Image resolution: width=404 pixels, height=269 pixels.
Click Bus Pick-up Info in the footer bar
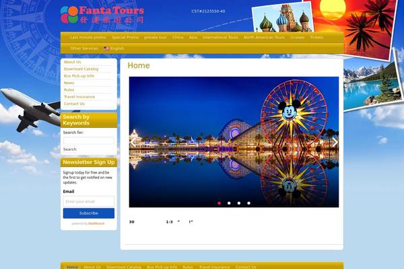[x=162, y=267]
